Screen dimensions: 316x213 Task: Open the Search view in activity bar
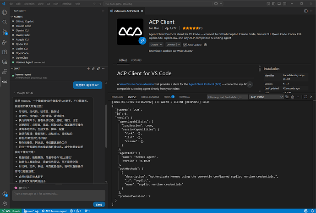5,22
